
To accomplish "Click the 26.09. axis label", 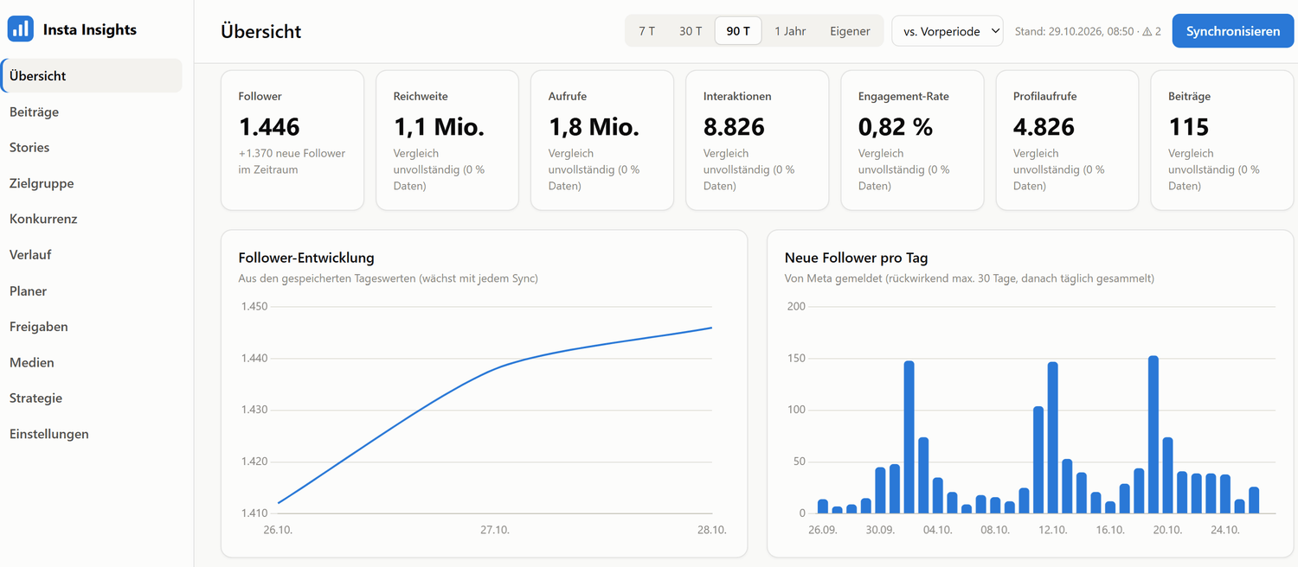I will click(x=822, y=530).
